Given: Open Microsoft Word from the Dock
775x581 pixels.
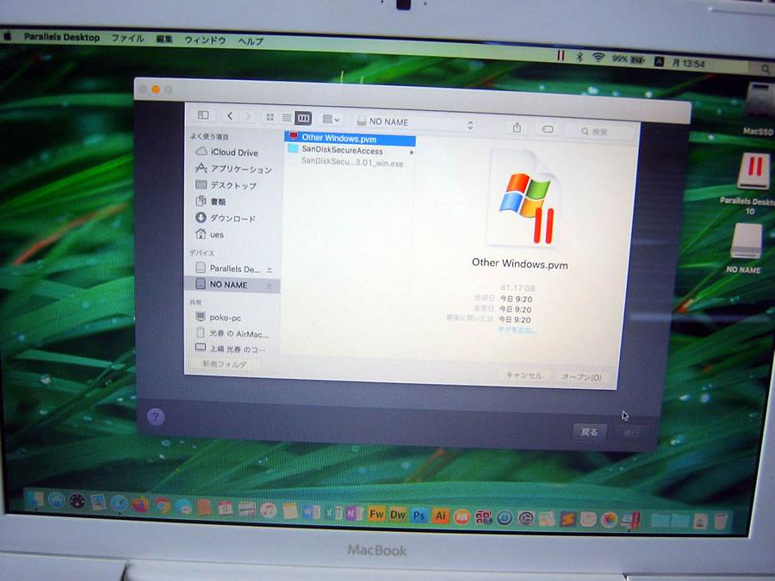Looking at the screenshot, I should pyautogui.click(x=311, y=512).
